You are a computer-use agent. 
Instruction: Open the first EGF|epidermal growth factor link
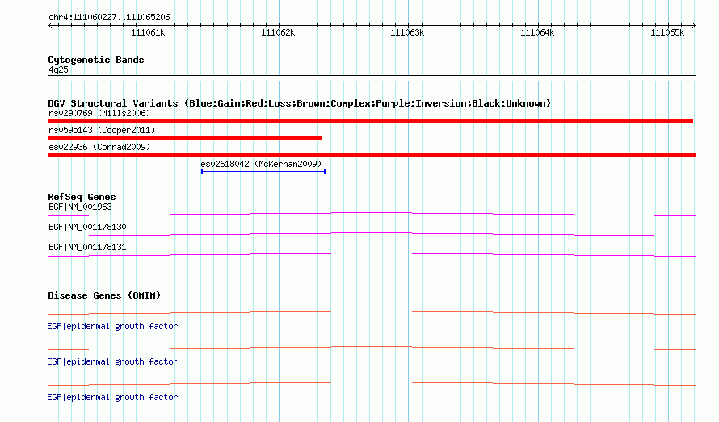[x=112, y=326]
